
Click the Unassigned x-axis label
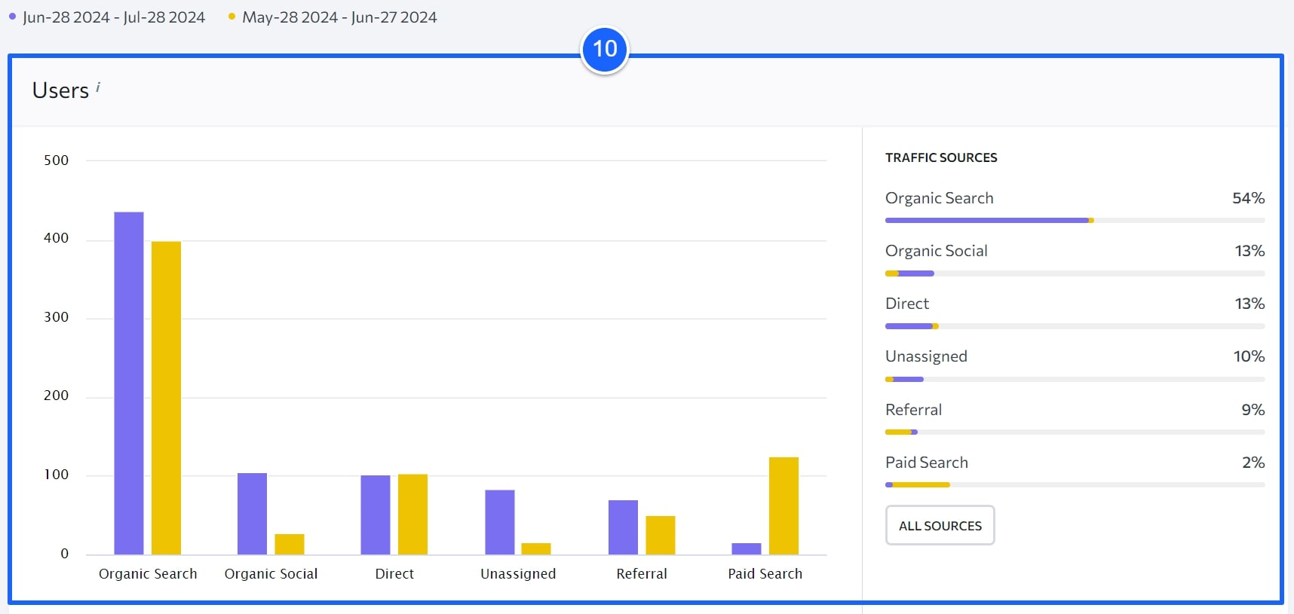click(x=518, y=574)
